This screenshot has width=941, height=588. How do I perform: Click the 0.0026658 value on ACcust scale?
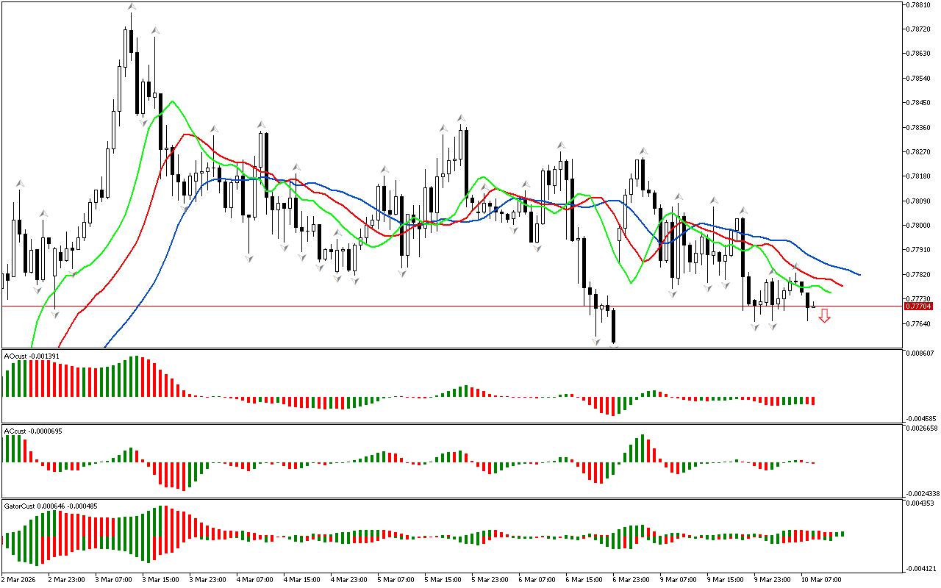coord(922,428)
